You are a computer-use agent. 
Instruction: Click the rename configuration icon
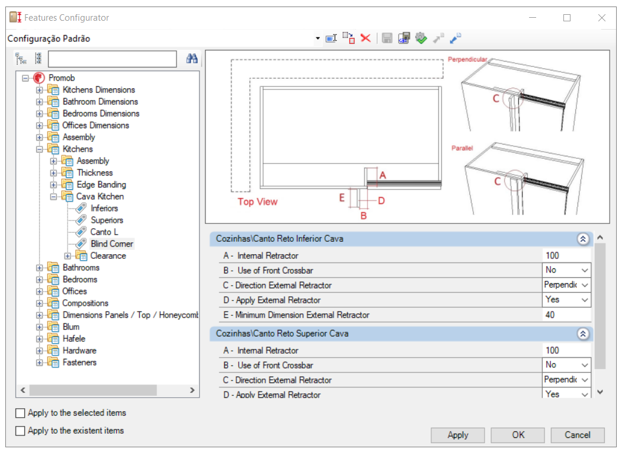point(331,39)
